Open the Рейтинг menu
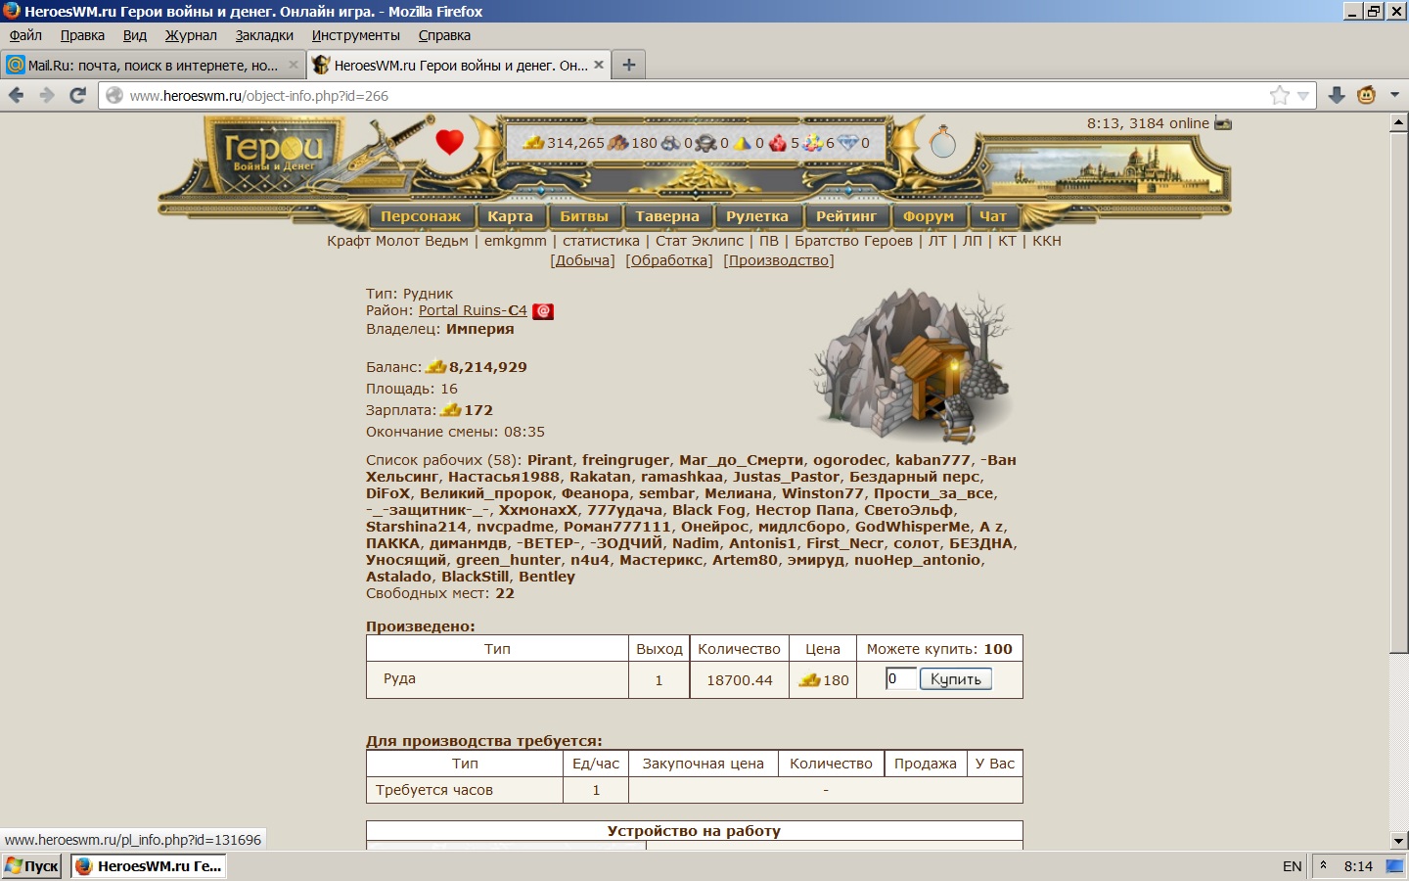 (846, 216)
